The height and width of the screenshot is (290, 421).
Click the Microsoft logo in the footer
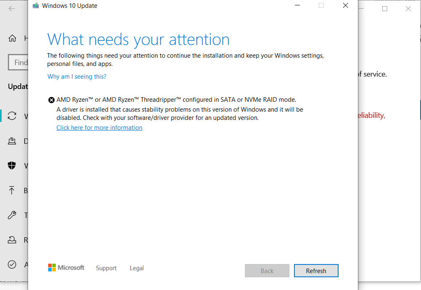pos(66,267)
